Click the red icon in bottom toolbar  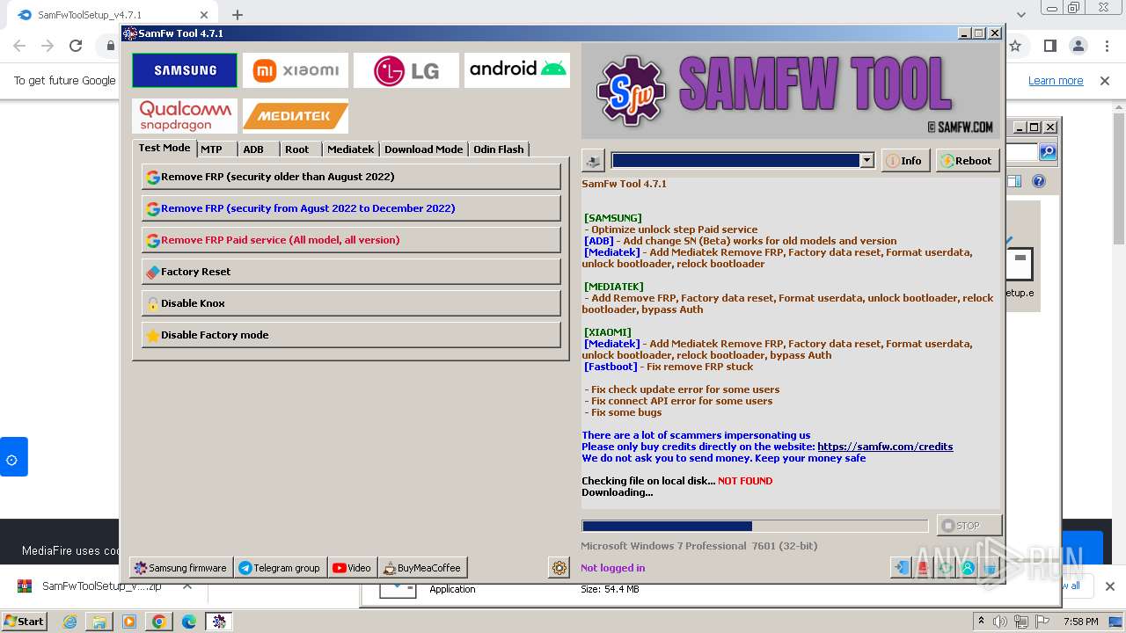click(923, 568)
